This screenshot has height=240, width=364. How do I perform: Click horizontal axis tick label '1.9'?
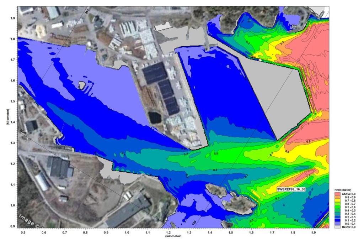pyautogui.click(x=314, y=232)
